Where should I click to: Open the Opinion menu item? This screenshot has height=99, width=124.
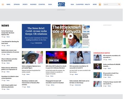17,4
